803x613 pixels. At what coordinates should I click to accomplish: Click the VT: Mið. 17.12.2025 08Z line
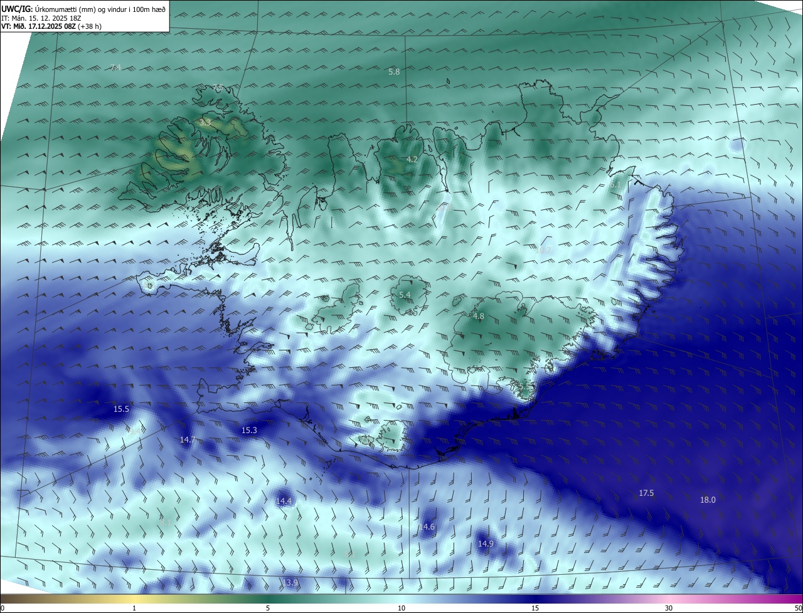click(51, 26)
